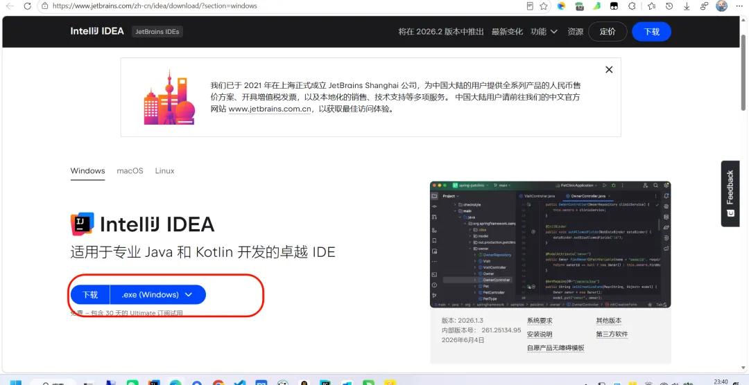Open the black Tampermonkey extension icon

(x=614, y=6)
